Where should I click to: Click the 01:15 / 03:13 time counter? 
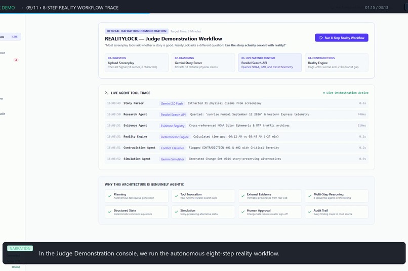pyautogui.click(x=377, y=8)
